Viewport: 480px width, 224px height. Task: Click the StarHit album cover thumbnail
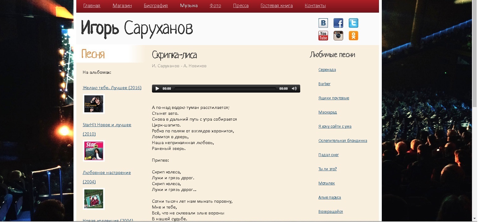[94, 151]
